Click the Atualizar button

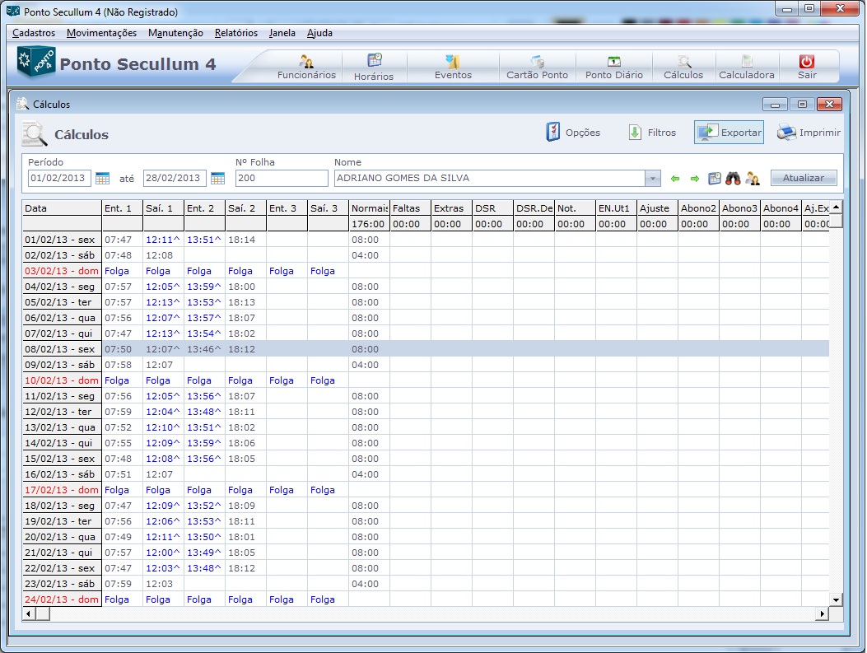coord(804,178)
